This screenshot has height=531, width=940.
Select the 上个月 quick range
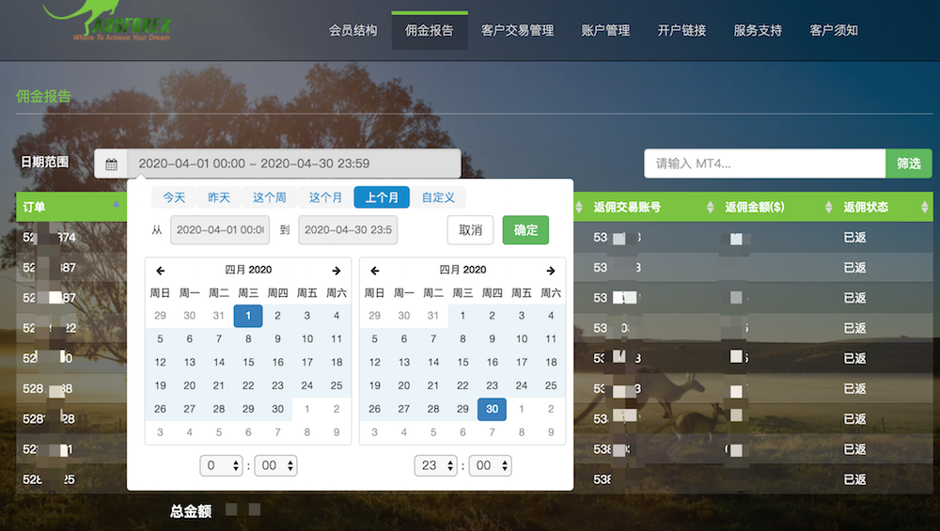382,197
